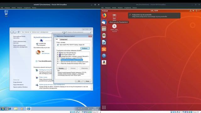Open the clock calendar in Ubuntu top bar
This screenshot has width=201, height=113.
[154, 11]
